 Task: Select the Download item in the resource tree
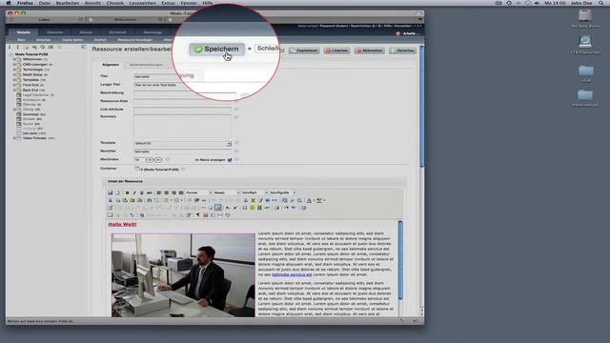(x=30, y=114)
